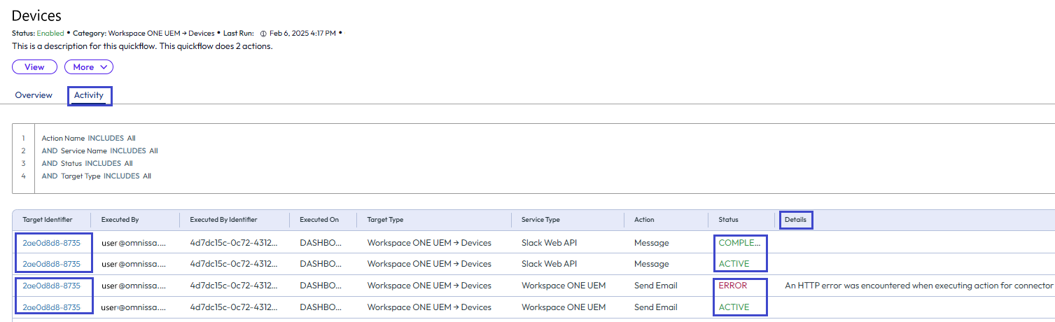Viewport: 1055px width, 322px height.
Task: Click Workspace ONE UEM service in ERROR row
Action: point(564,286)
